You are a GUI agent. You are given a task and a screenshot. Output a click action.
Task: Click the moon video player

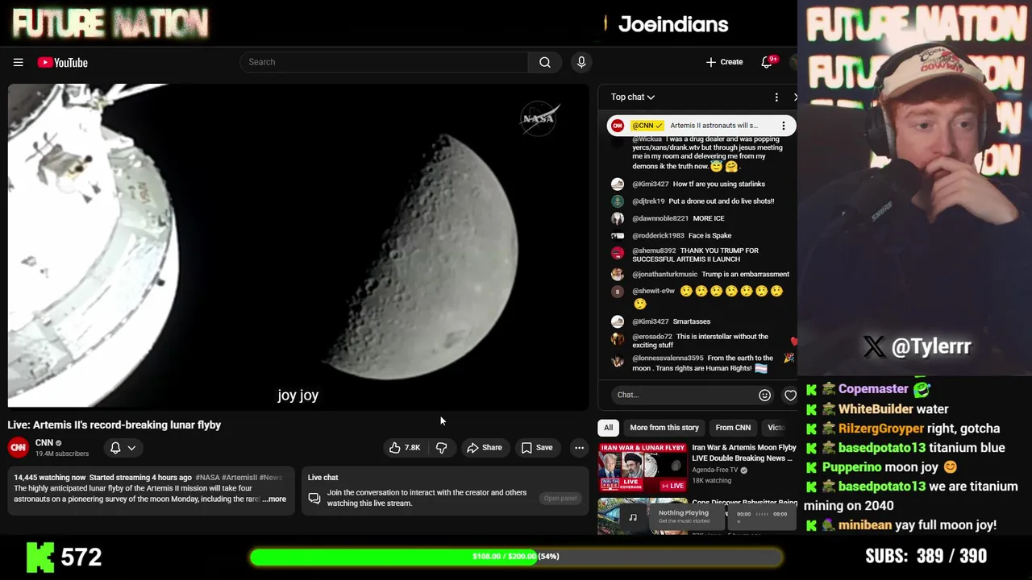pos(298,246)
